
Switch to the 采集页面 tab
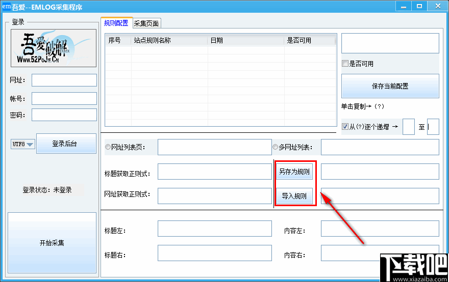point(146,23)
